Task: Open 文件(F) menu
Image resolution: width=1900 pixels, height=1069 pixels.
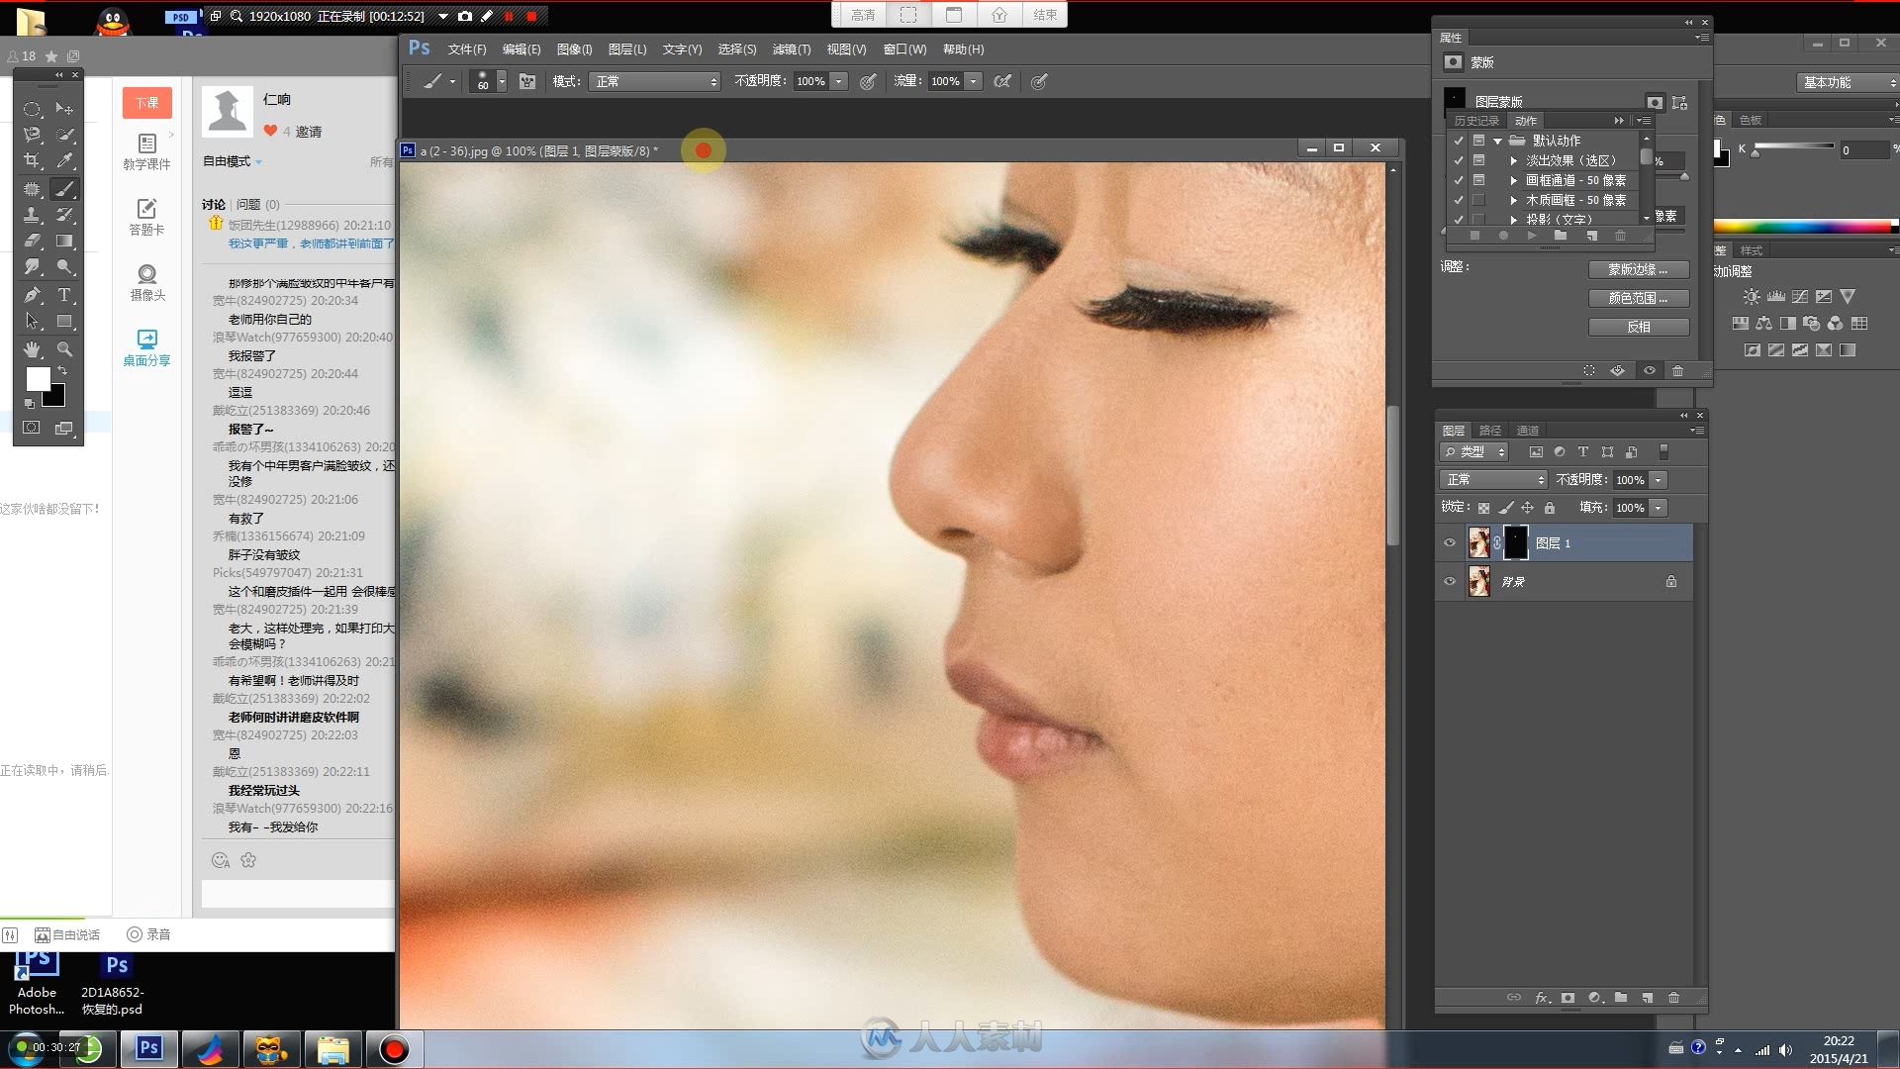Action: [467, 49]
